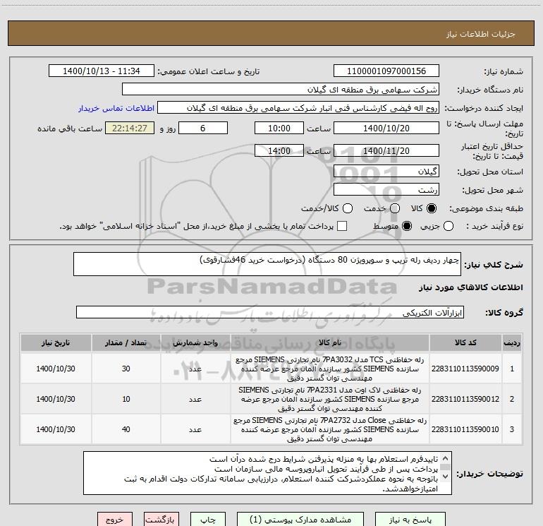Viewport: 543px width, 526px height.
Task: Click the نام کالا column header
Action: click(x=330, y=342)
